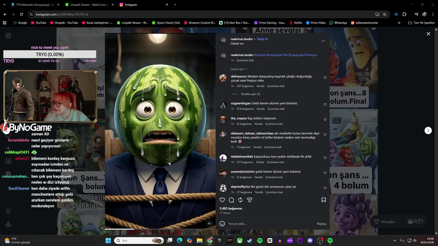Image resolution: width=438 pixels, height=246 pixels.
Task: Open the emoji picker in comment field
Action: (222, 223)
